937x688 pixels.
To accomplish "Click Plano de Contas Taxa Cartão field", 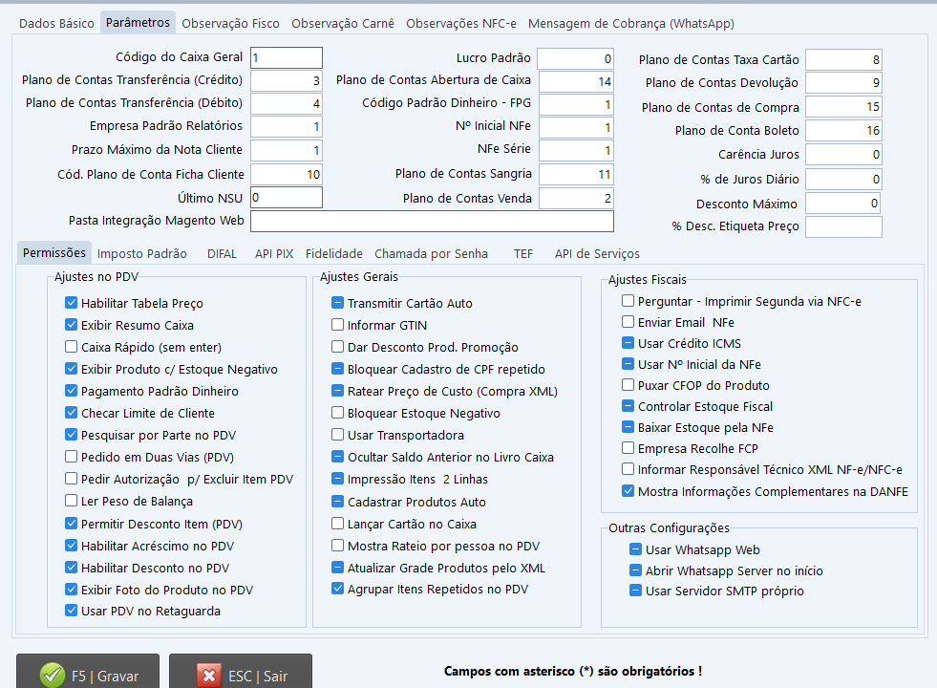I will click(843, 60).
